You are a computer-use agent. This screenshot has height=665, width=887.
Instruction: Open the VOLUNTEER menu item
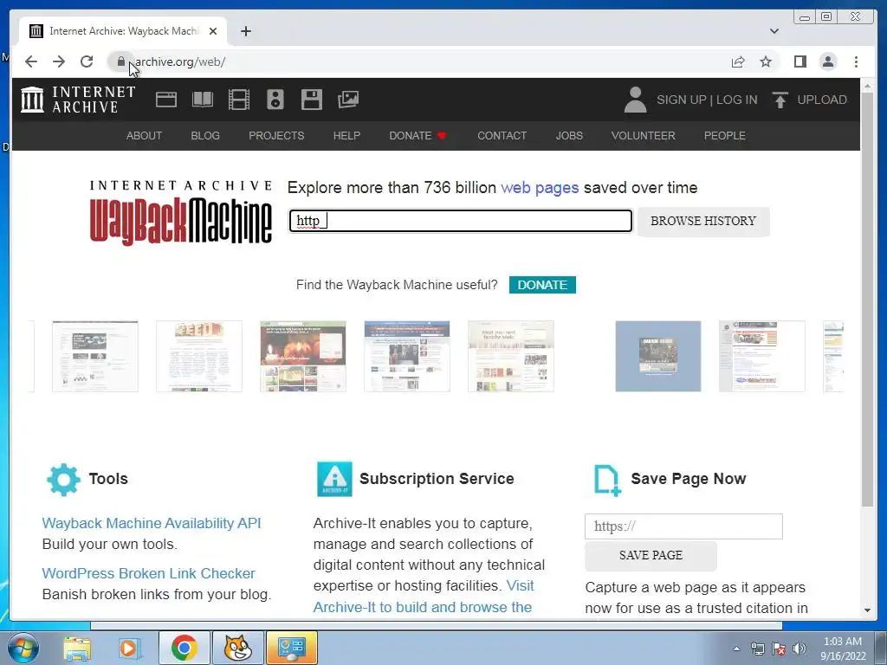pyautogui.click(x=644, y=136)
